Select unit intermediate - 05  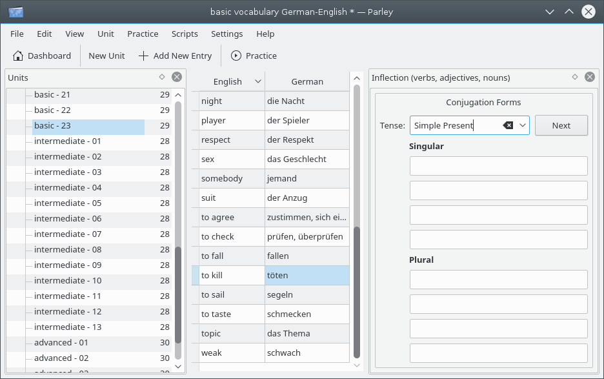click(x=68, y=203)
